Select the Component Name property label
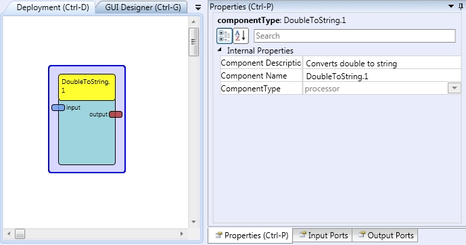This screenshot has width=466, height=245. click(254, 76)
